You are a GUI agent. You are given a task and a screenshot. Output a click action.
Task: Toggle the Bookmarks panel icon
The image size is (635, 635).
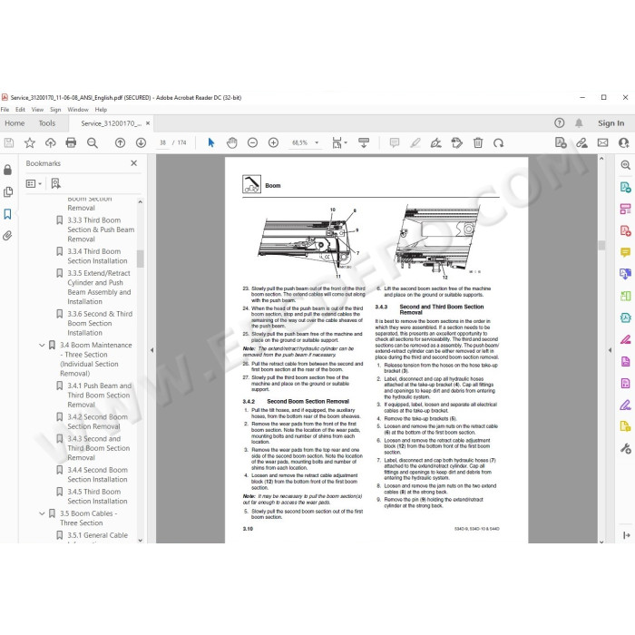(x=7, y=214)
